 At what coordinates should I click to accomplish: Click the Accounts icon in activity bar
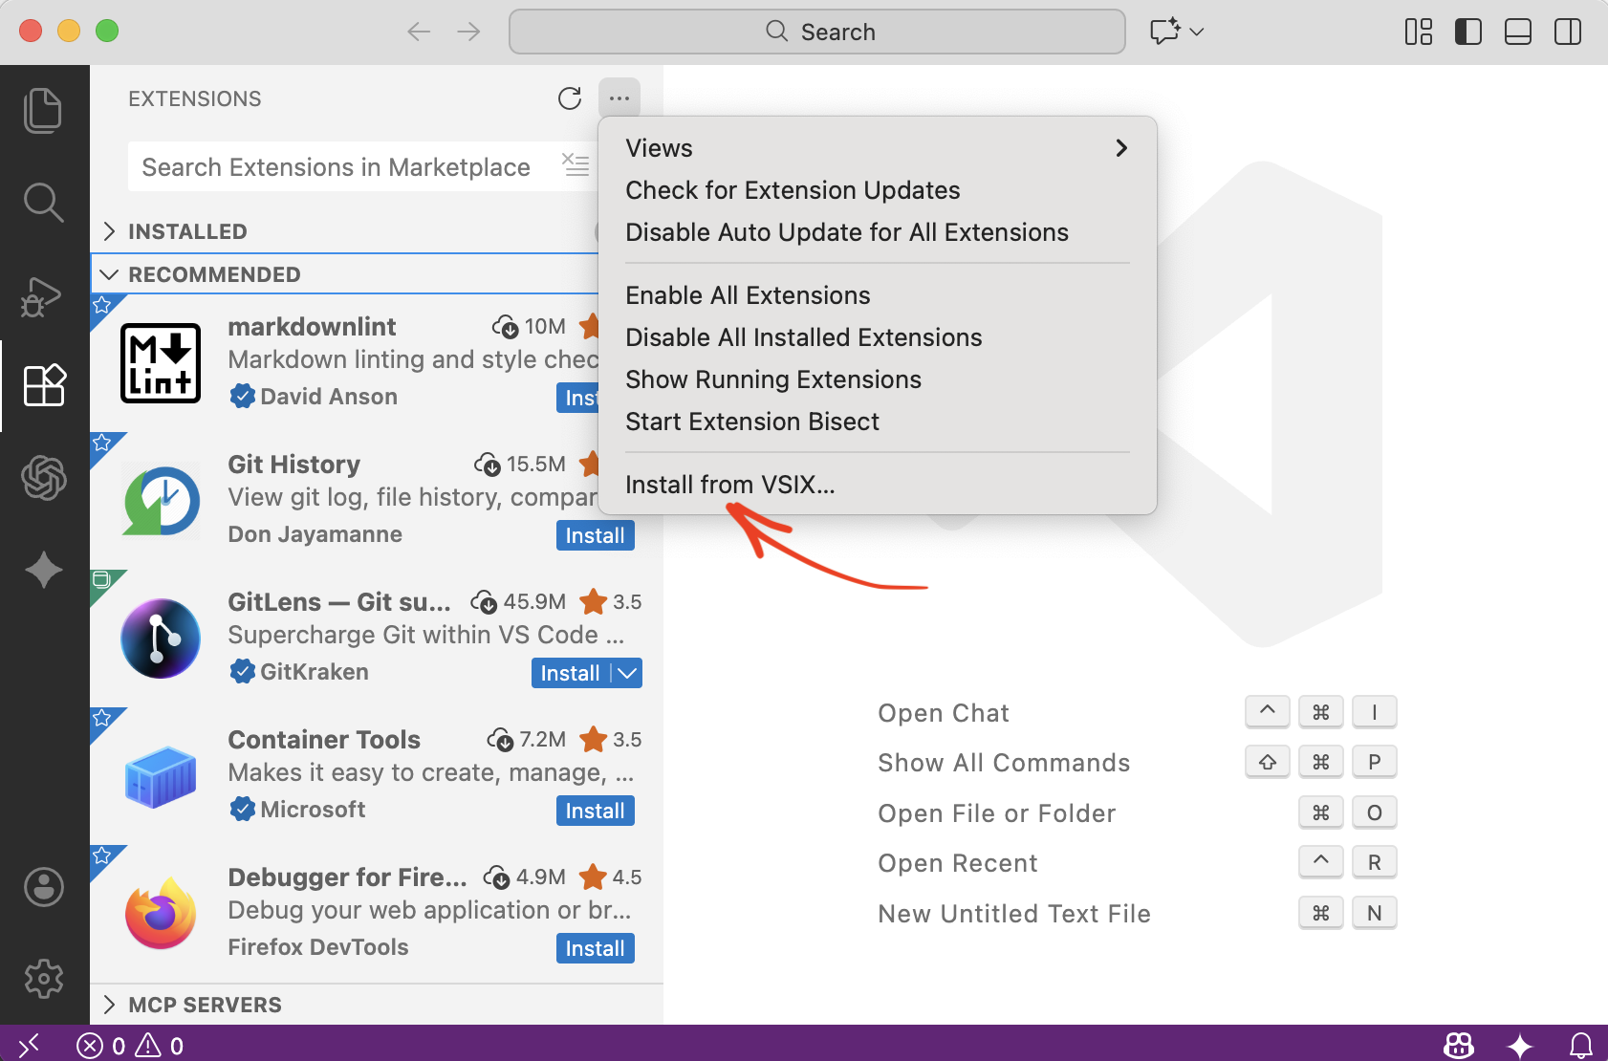pyautogui.click(x=43, y=887)
